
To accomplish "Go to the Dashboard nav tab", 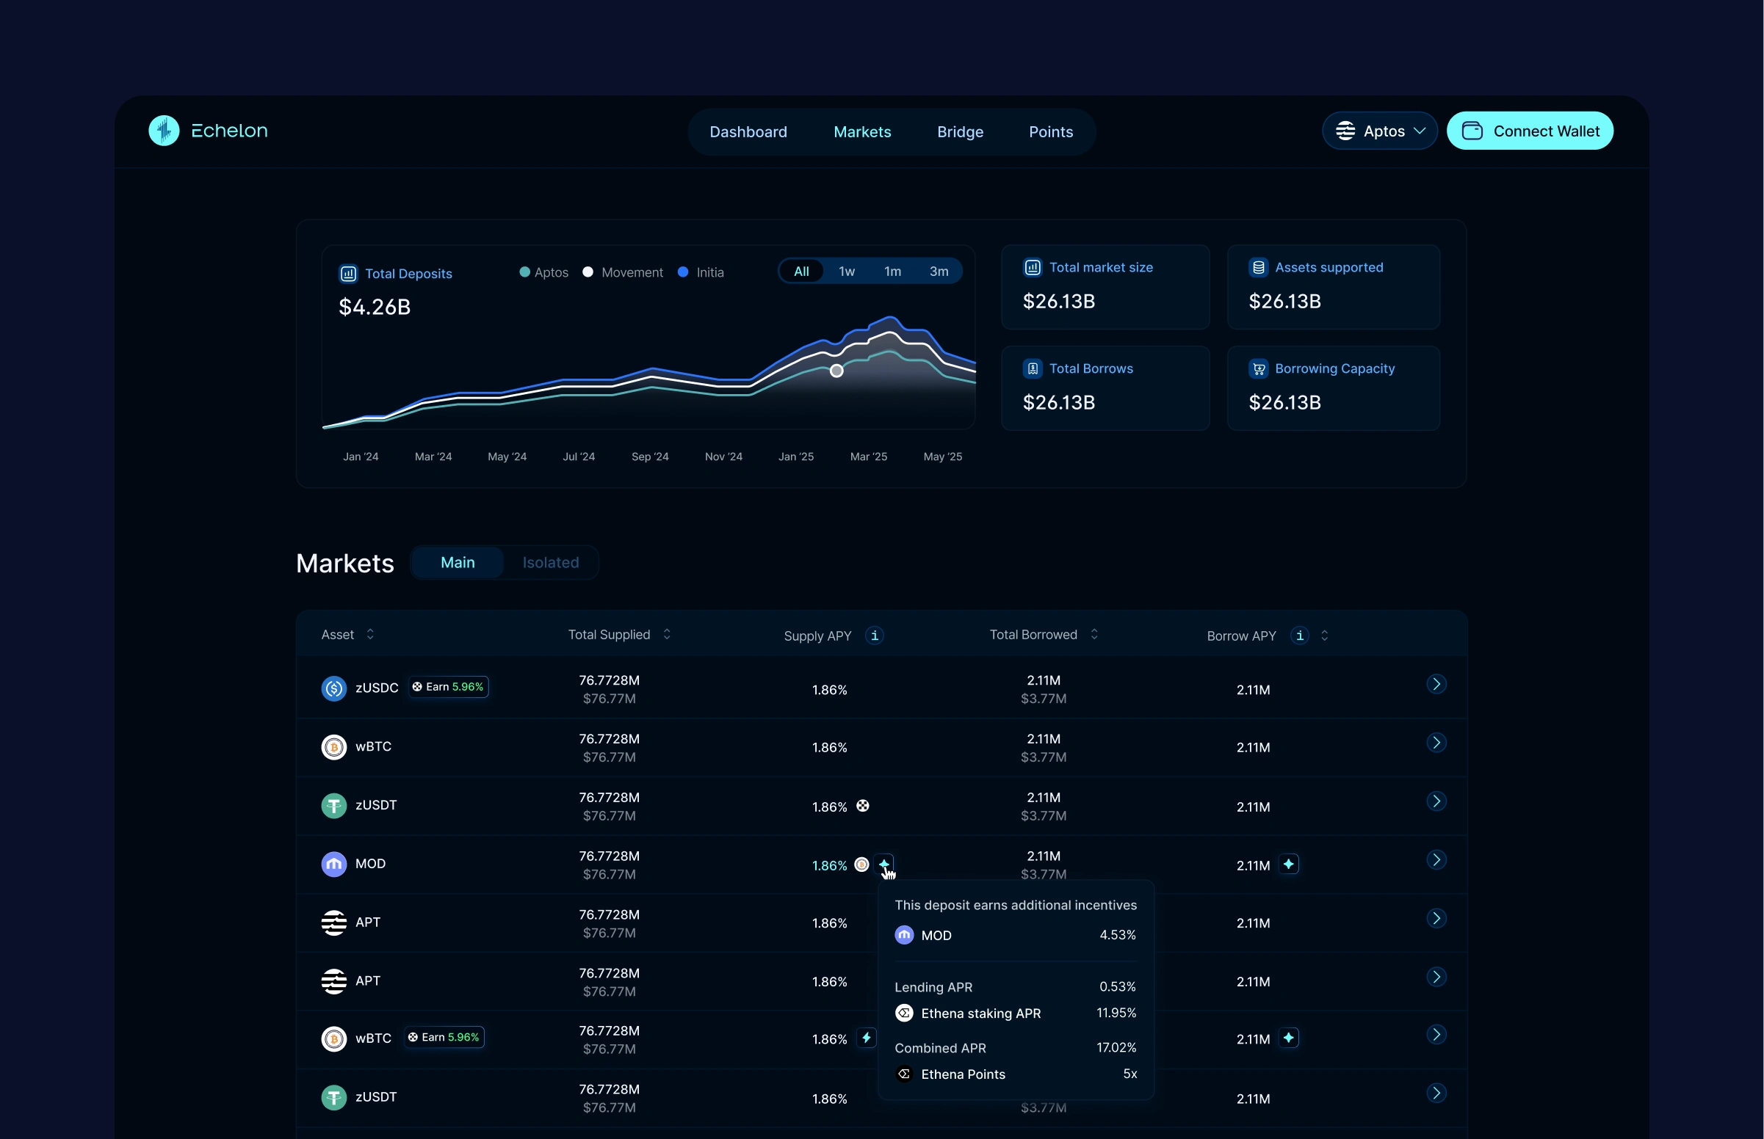I will coord(748,131).
